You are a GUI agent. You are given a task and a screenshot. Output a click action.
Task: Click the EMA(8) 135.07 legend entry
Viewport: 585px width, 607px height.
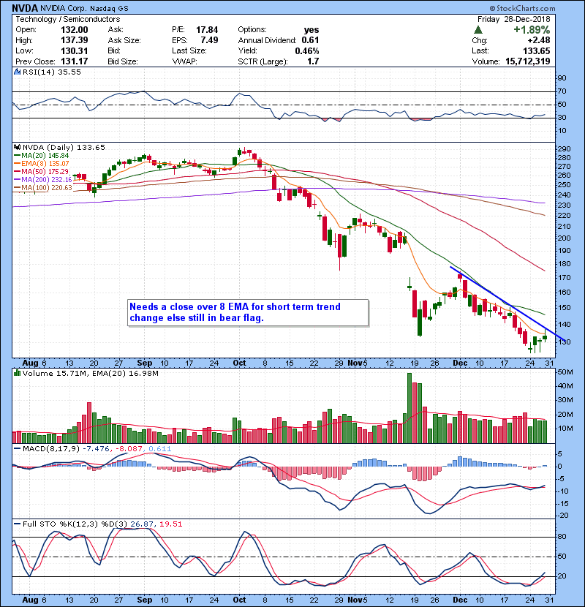[x=42, y=163]
